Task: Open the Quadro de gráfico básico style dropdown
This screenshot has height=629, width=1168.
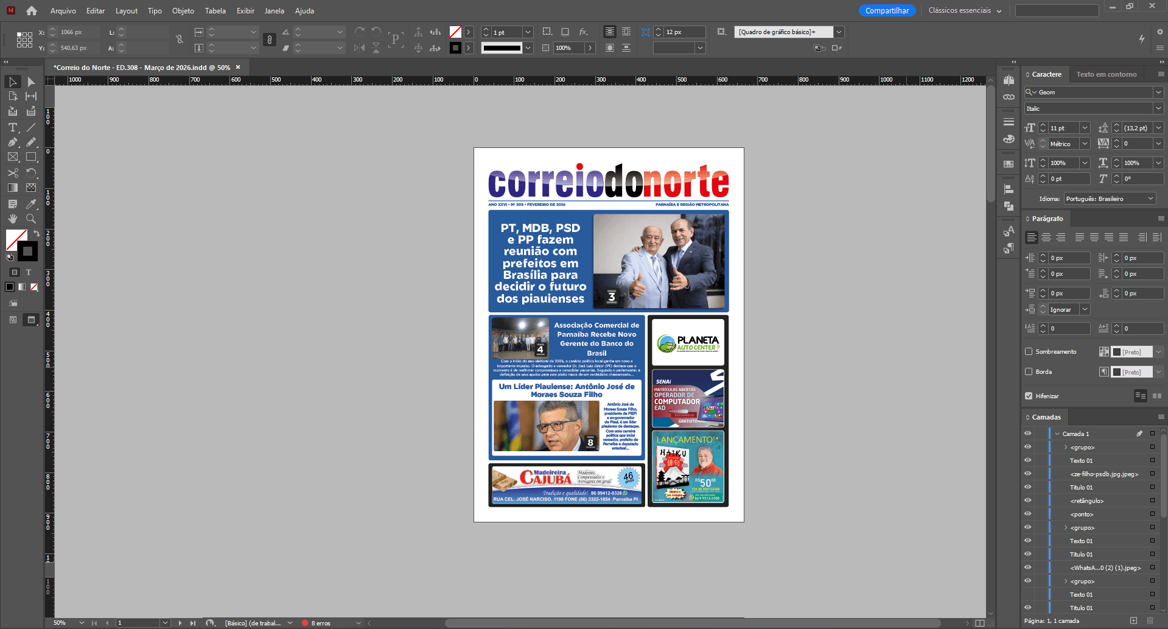Action: pyautogui.click(x=839, y=32)
